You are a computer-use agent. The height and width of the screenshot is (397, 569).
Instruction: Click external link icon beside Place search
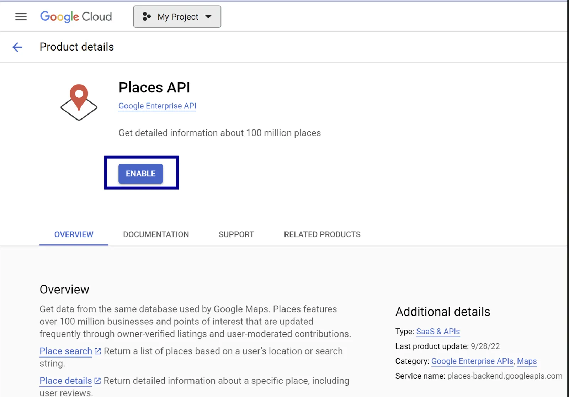[98, 351]
